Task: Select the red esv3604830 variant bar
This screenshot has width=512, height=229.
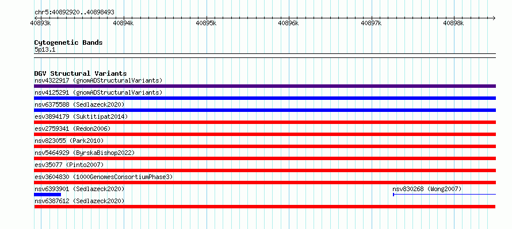Action: click(x=265, y=183)
